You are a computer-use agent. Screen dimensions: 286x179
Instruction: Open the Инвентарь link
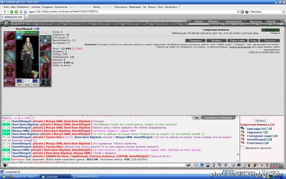click(215, 24)
